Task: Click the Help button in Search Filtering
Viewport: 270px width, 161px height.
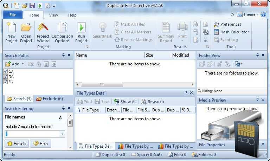Action: coord(40,144)
